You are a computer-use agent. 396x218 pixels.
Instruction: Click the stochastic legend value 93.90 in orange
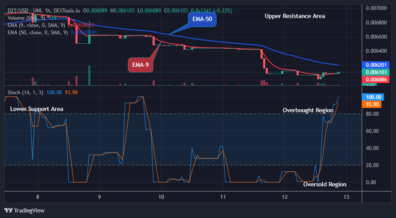[71, 93]
